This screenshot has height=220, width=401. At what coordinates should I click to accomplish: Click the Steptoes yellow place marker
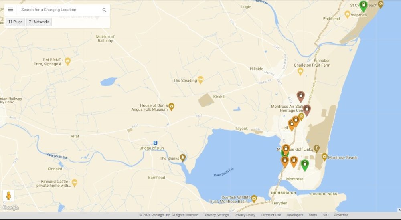pyautogui.click(x=347, y=14)
